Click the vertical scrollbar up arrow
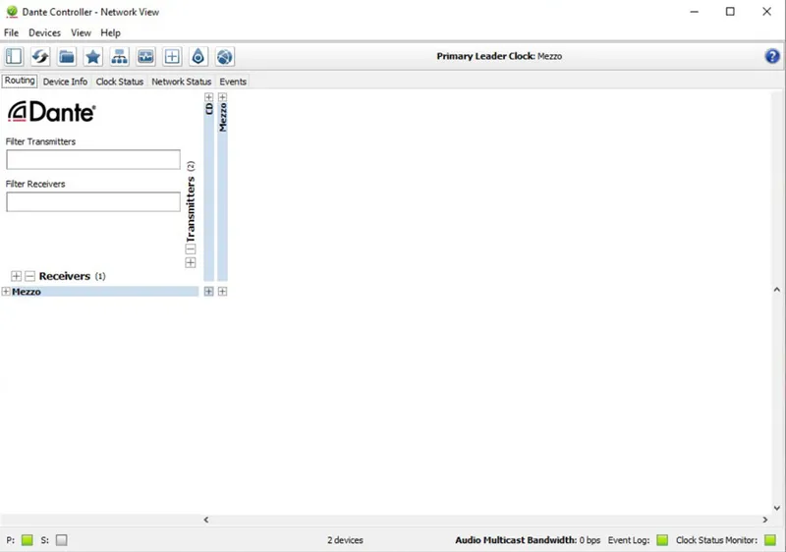The height and width of the screenshot is (552, 786). coord(777,290)
